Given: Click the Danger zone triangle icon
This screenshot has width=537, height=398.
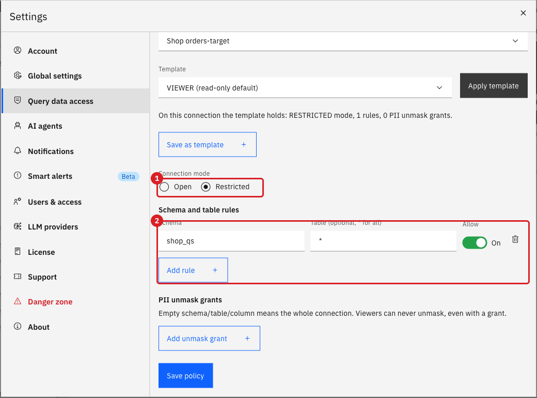Looking at the screenshot, I should (18, 301).
